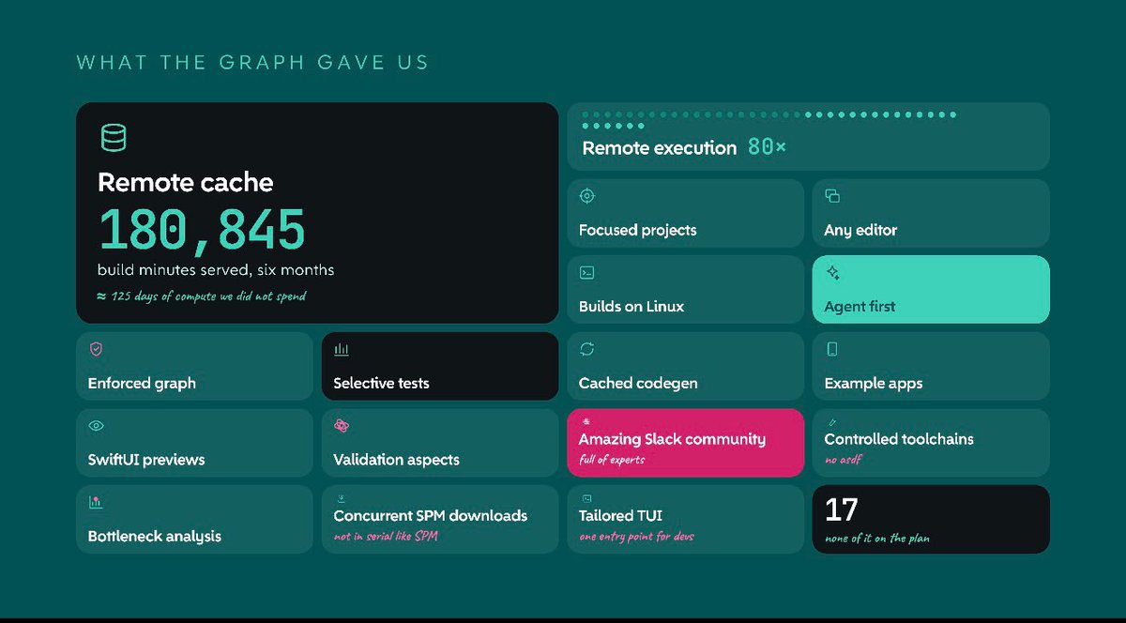
Task: Click the overlapping windows icon above Any editor
Action: click(832, 196)
